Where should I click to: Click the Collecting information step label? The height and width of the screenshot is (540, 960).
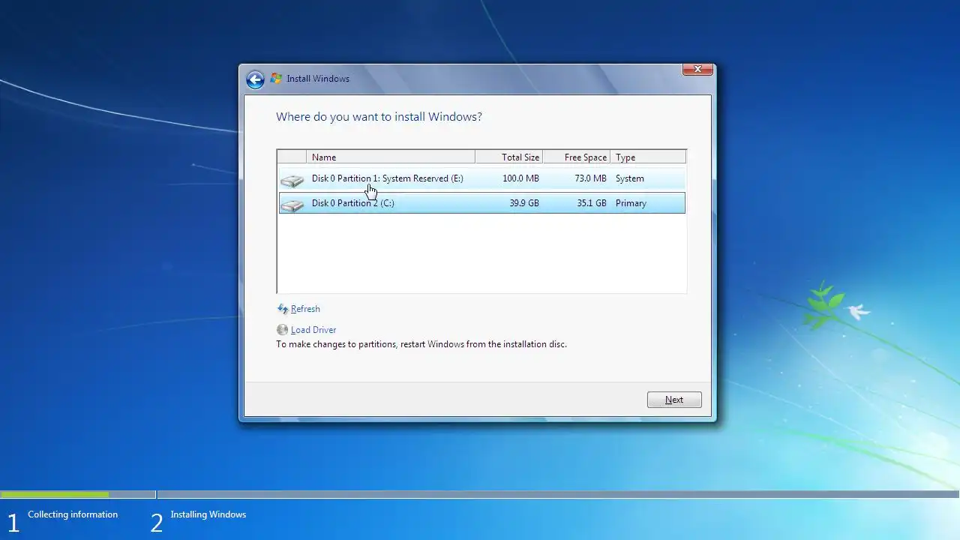tap(73, 514)
